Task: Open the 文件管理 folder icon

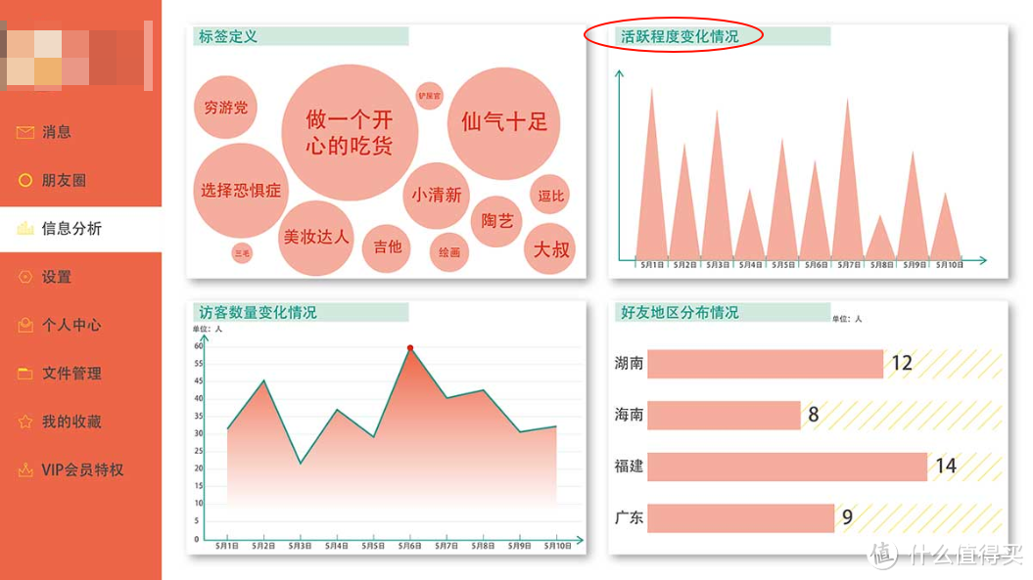Action: pyautogui.click(x=24, y=373)
